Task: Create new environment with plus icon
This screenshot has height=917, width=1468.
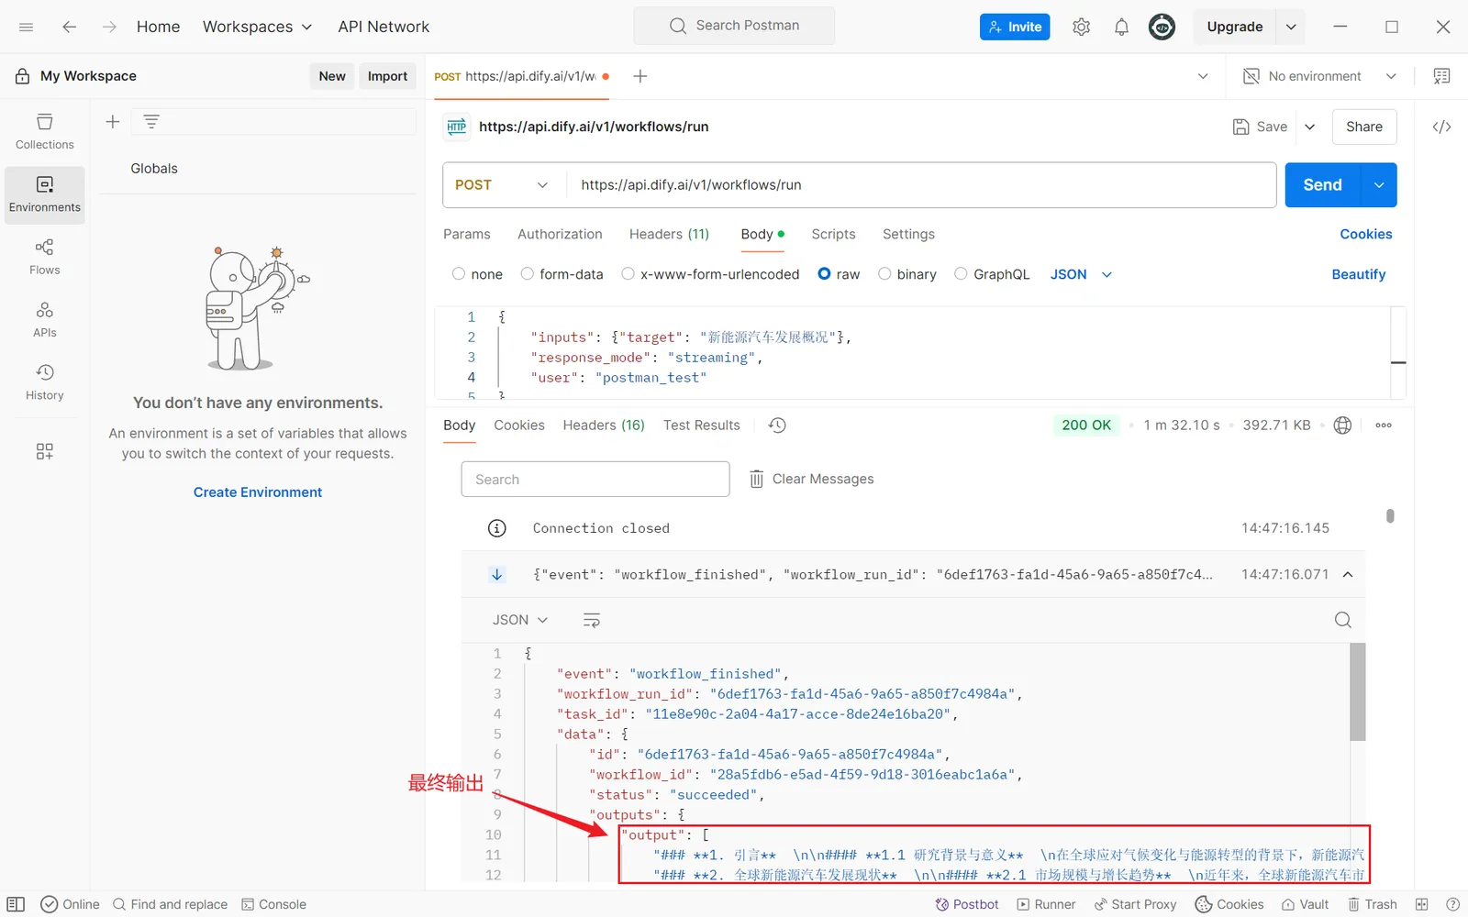Action: point(113,121)
